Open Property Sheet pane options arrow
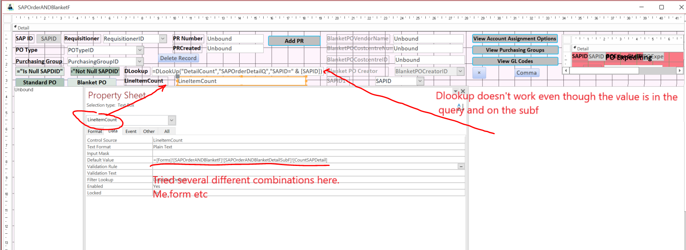Screen dimensions: 686x250 pos(455,91)
